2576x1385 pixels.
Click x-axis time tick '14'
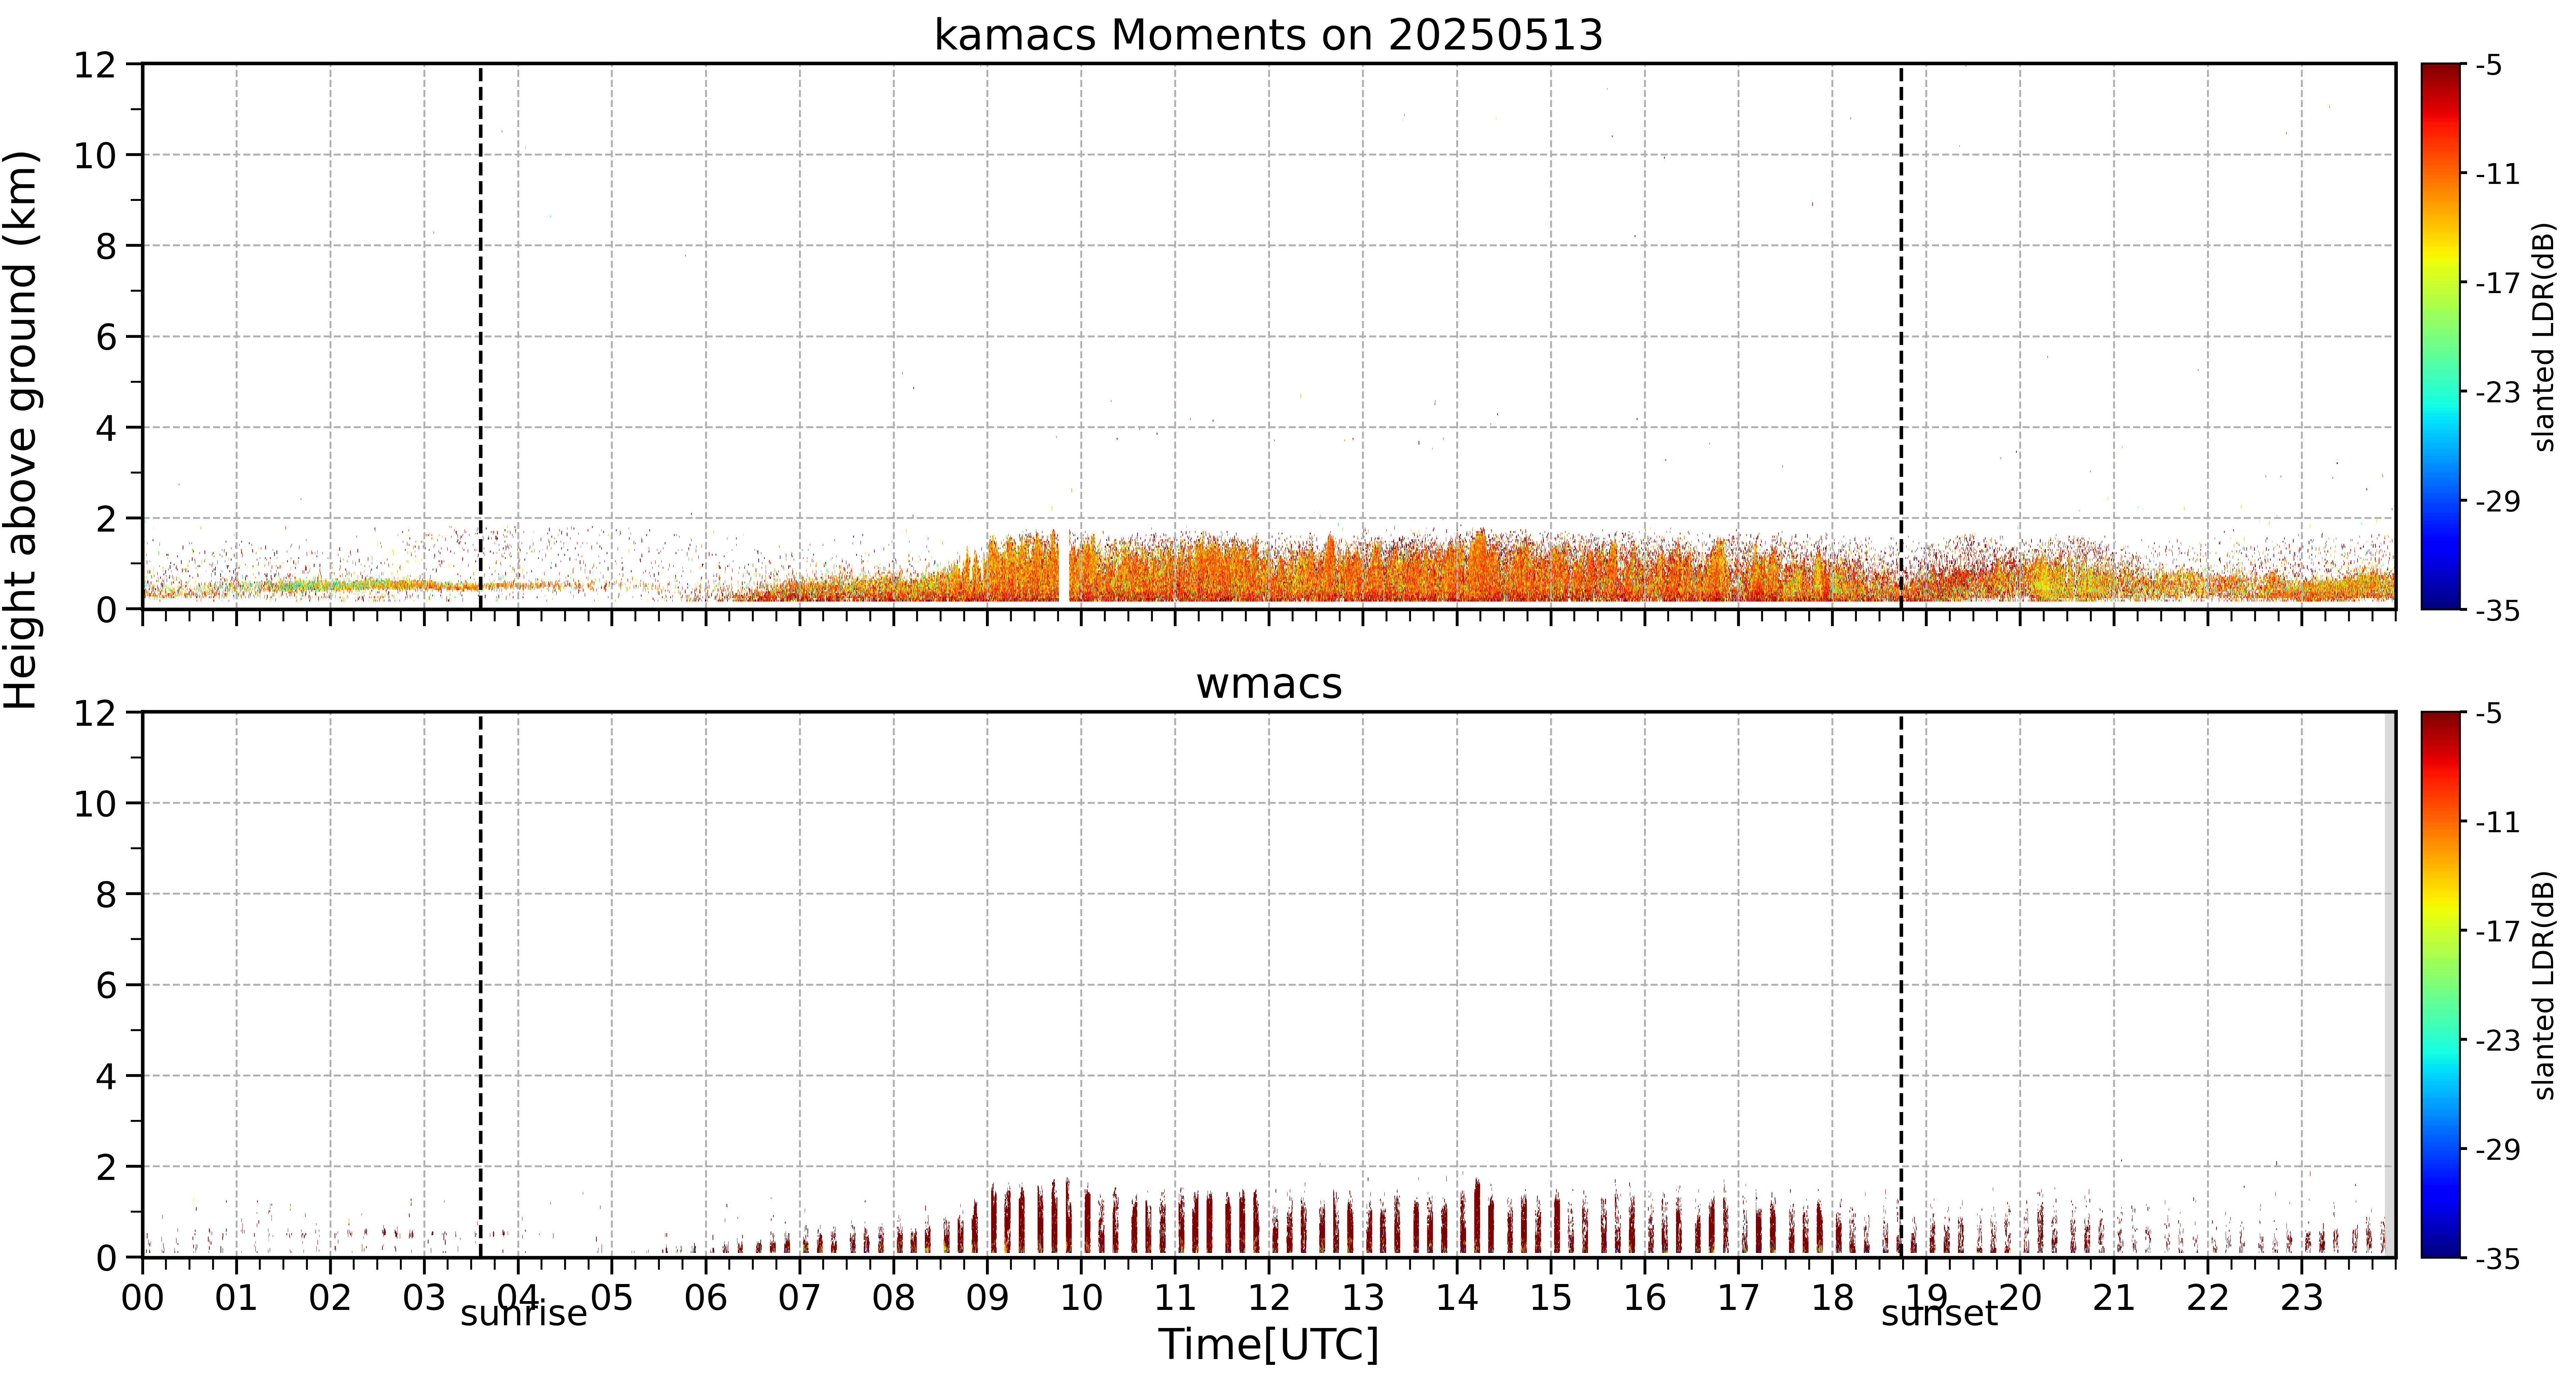(x=1457, y=1298)
